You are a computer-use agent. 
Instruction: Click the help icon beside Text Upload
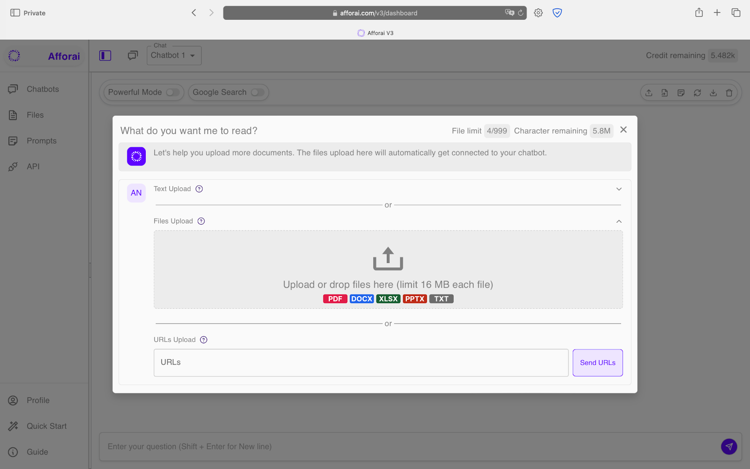coord(199,189)
